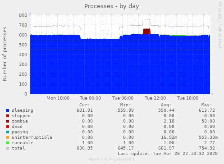Click the 600 y-axis tick label
Image resolution: width=224 pixels, height=164 pixels.
point(23,35)
